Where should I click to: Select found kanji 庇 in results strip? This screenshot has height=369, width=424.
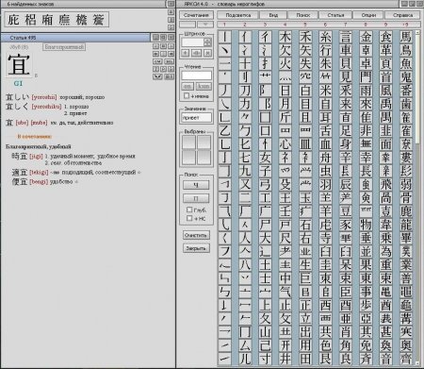coord(13,20)
